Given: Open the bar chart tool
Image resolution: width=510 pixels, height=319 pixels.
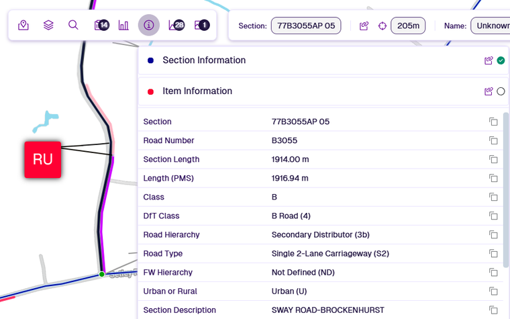Looking at the screenshot, I should tap(123, 25).
